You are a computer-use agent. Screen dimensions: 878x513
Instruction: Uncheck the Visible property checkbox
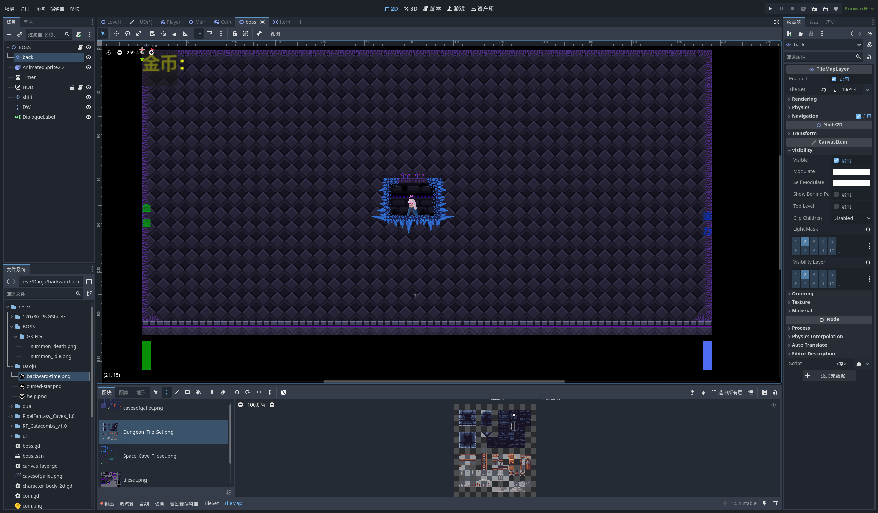click(x=836, y=160)
